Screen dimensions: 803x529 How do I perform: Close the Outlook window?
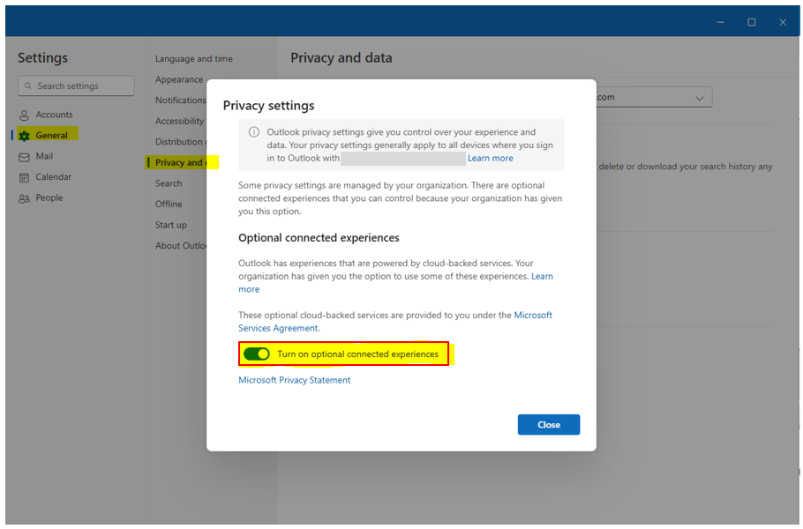[x=783, y=22]
